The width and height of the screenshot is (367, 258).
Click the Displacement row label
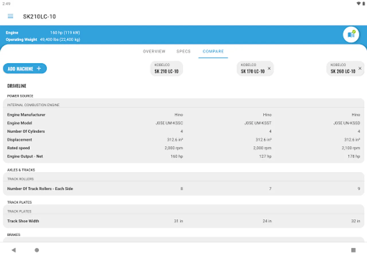[x=19, y=140]
